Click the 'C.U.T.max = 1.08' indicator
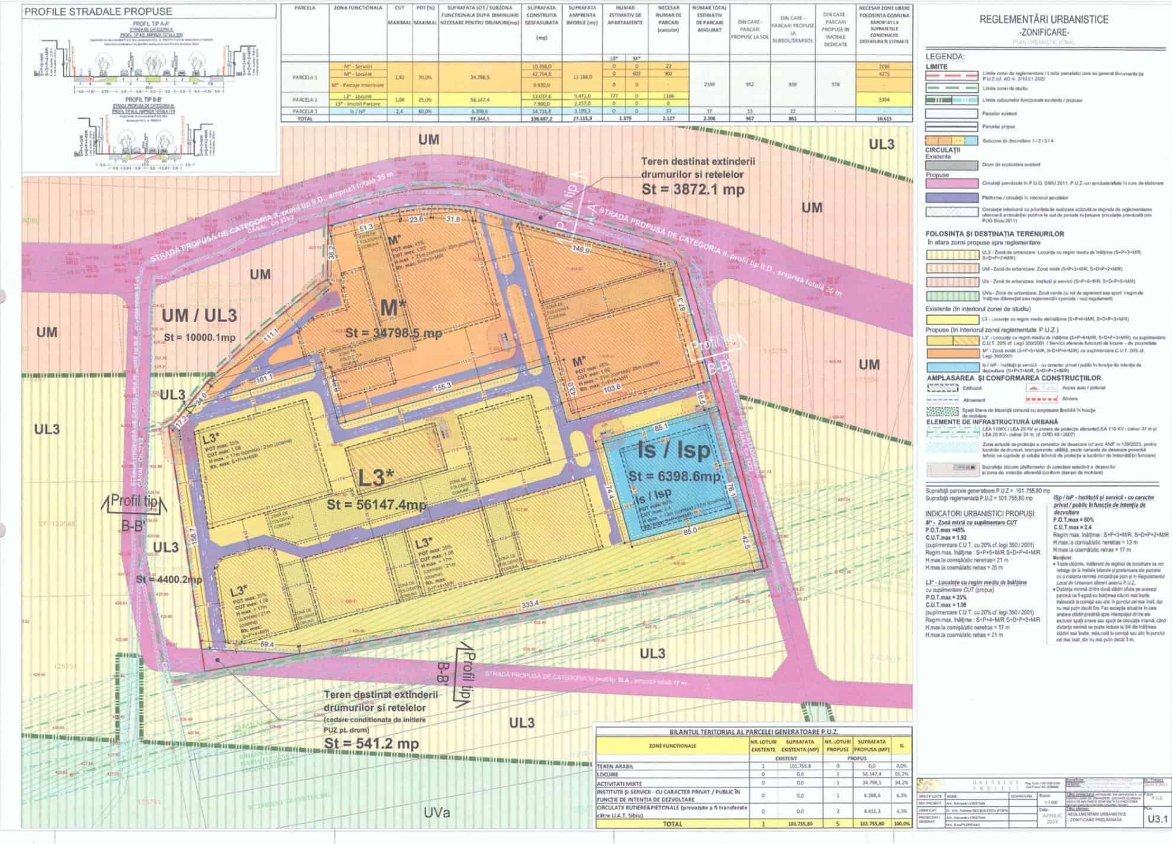Viewport: 1172px width, 844px height. [x=946, y=605]
